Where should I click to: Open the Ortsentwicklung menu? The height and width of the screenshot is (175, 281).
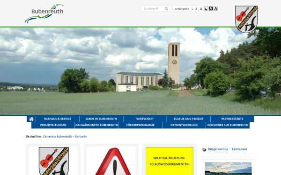184,125
